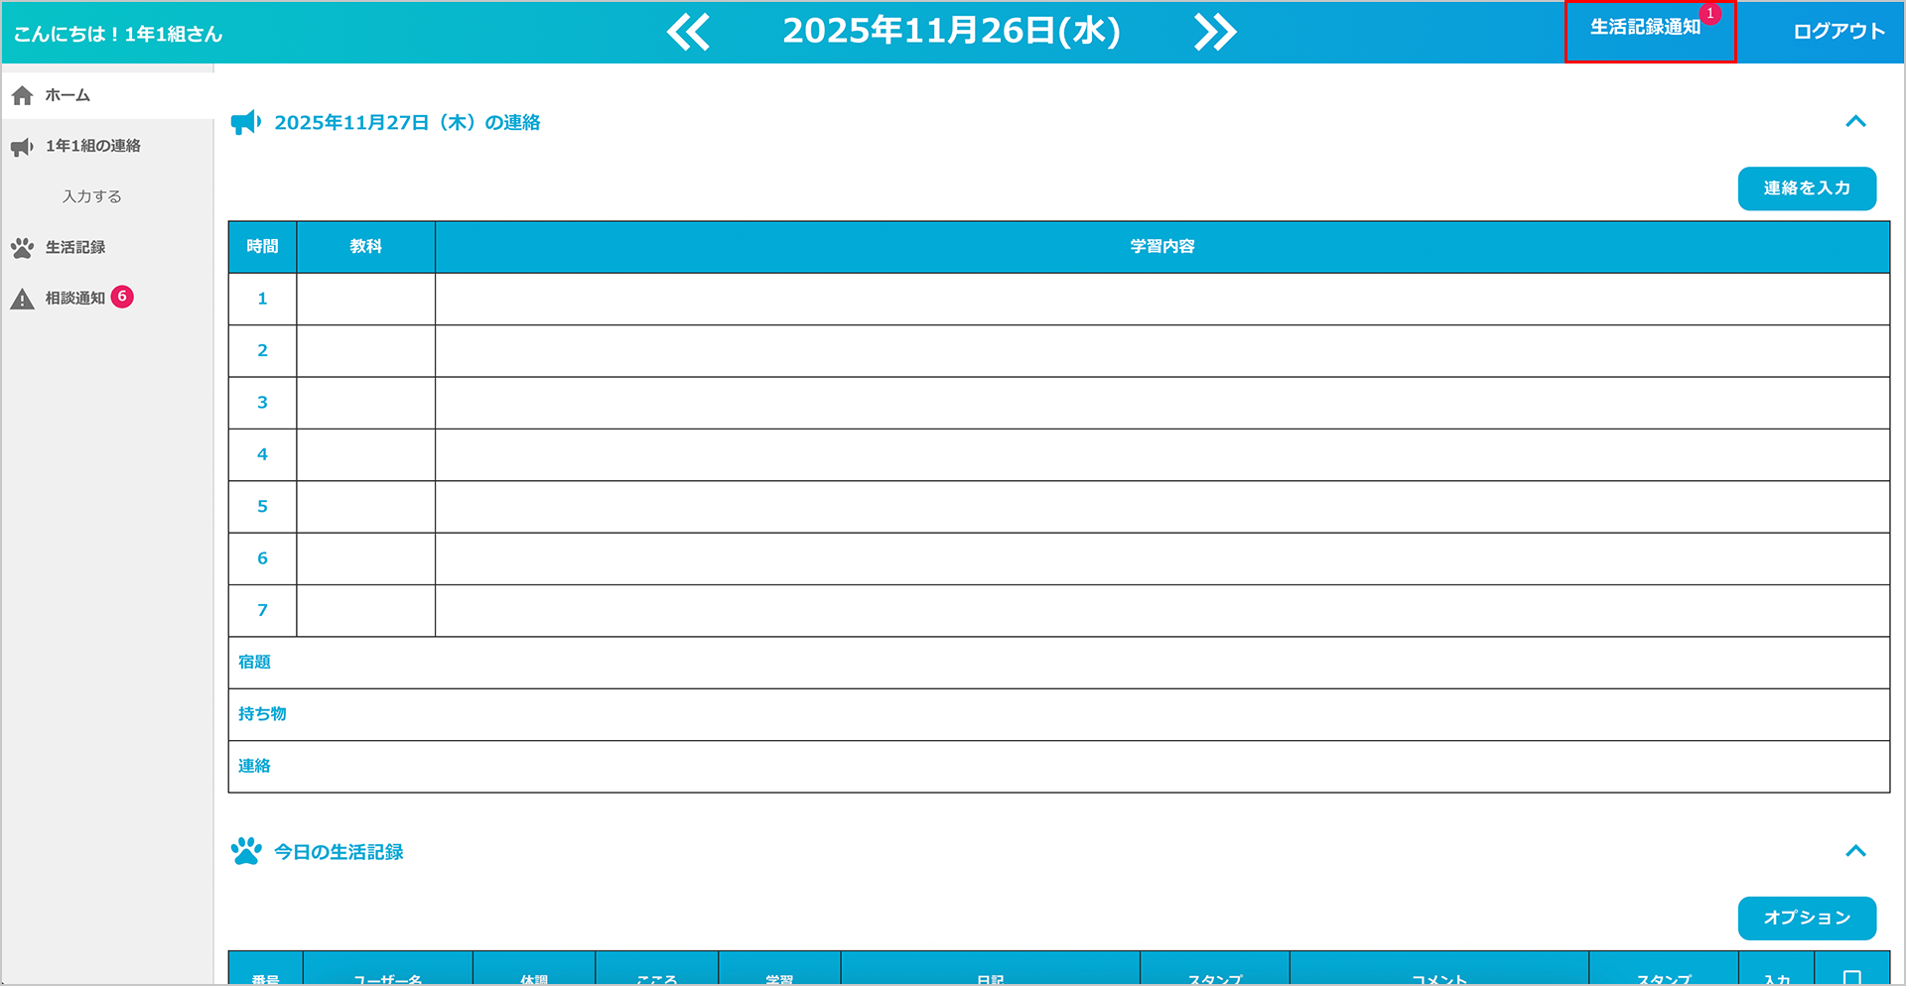Open 1年1組の連絡 from the sidebar

92,146
